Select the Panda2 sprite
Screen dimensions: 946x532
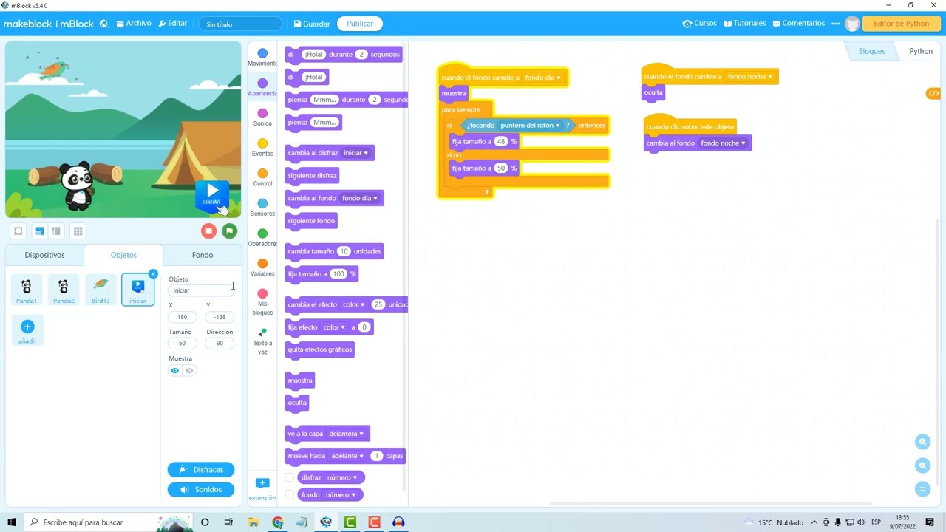click(x=64, y=290)
